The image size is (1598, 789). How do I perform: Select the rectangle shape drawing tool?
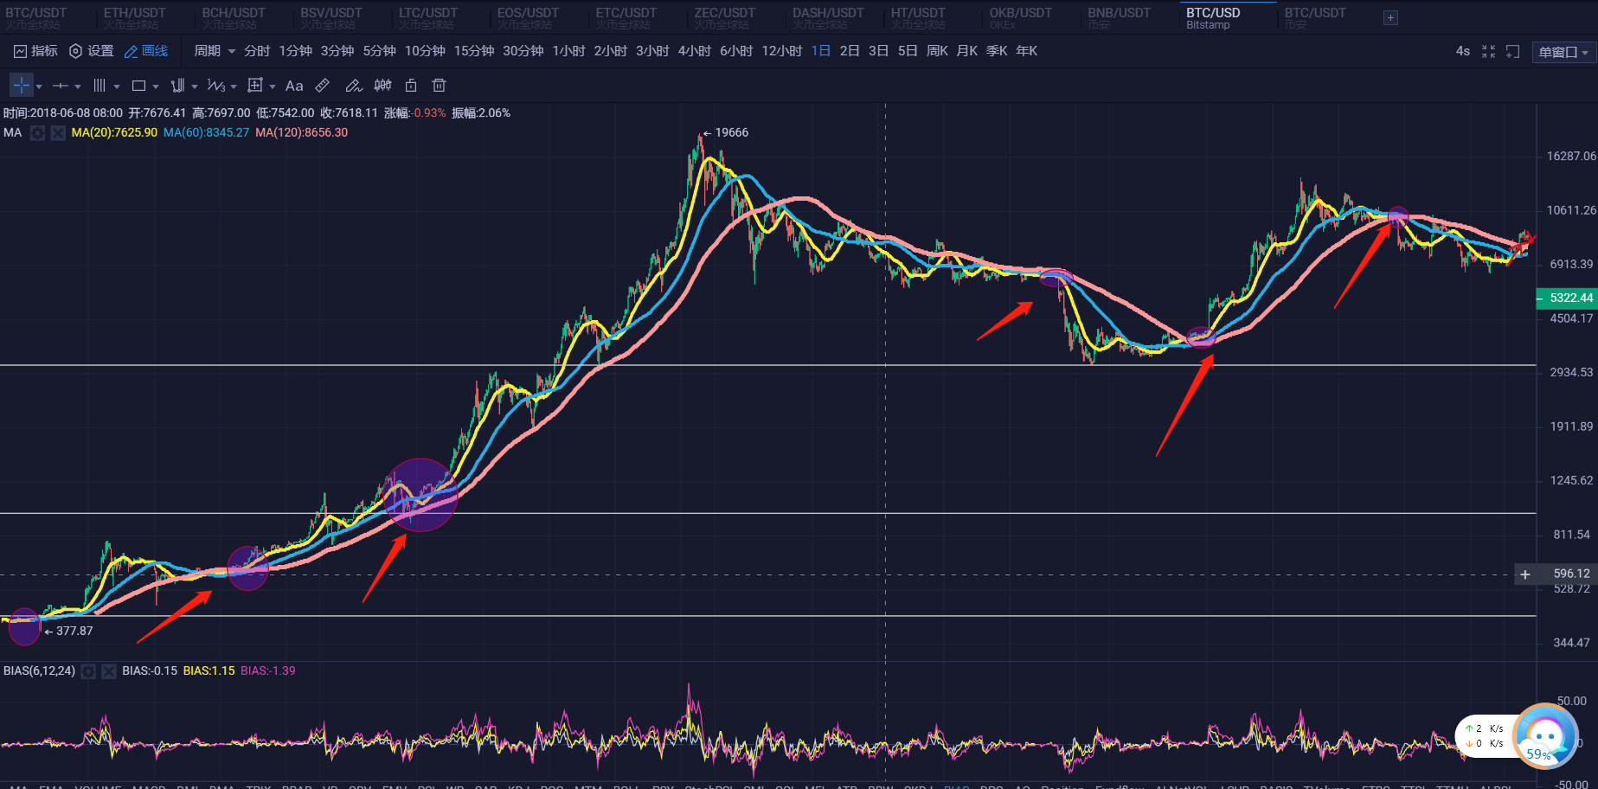tap(138, 86)
